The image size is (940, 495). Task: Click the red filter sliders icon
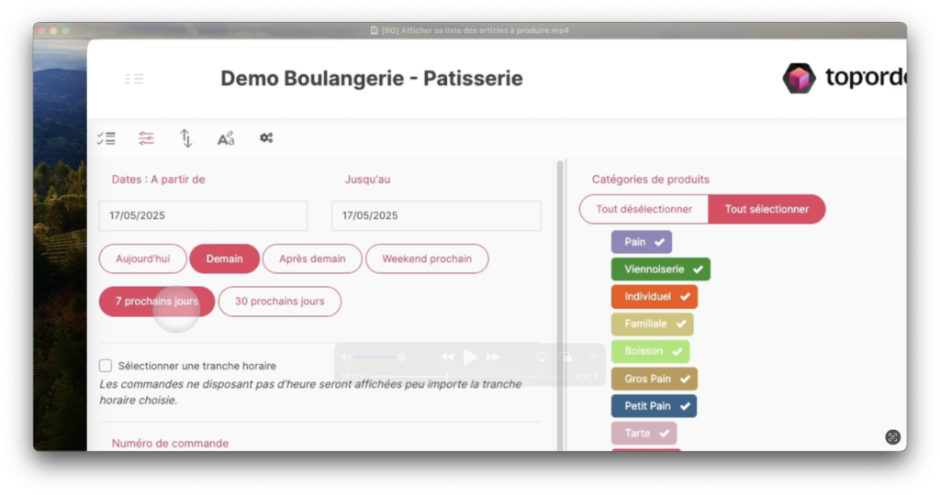point(146,138)
